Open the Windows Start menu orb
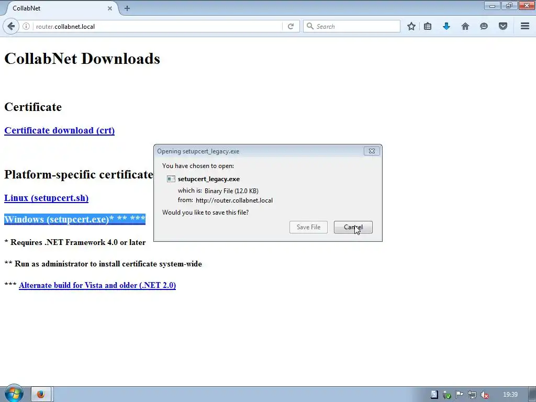 point(14,393)
